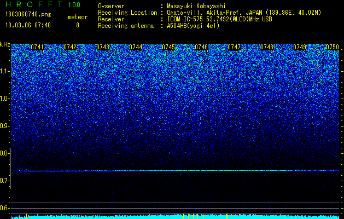Screen dimensions: 344x219
Task: Click the Ovserver label
Action: point(111,6)
